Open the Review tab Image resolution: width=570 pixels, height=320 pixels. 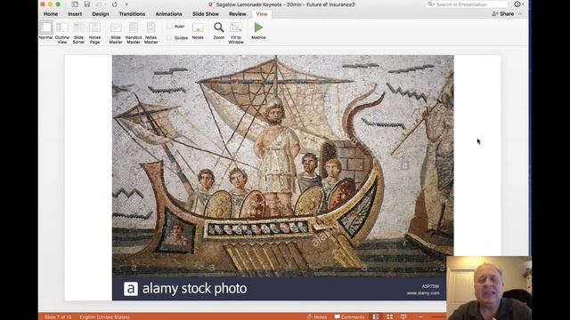tap(238, 14)
